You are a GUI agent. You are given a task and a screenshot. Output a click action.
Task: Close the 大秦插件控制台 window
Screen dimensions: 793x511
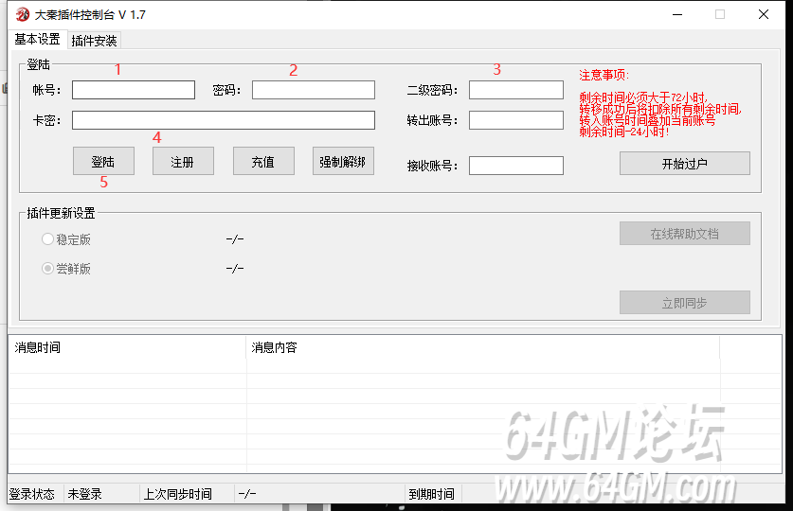[764, 14]
